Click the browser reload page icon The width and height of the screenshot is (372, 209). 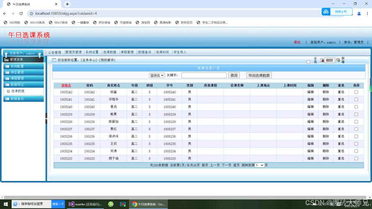click(22, 13)
